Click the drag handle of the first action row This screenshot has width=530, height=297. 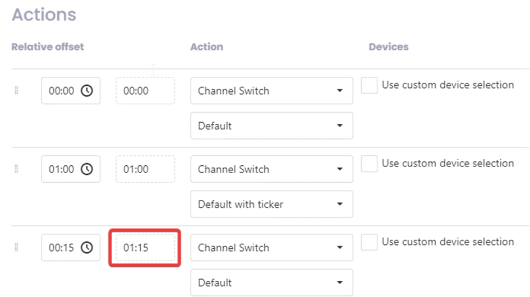coord(16,91)
